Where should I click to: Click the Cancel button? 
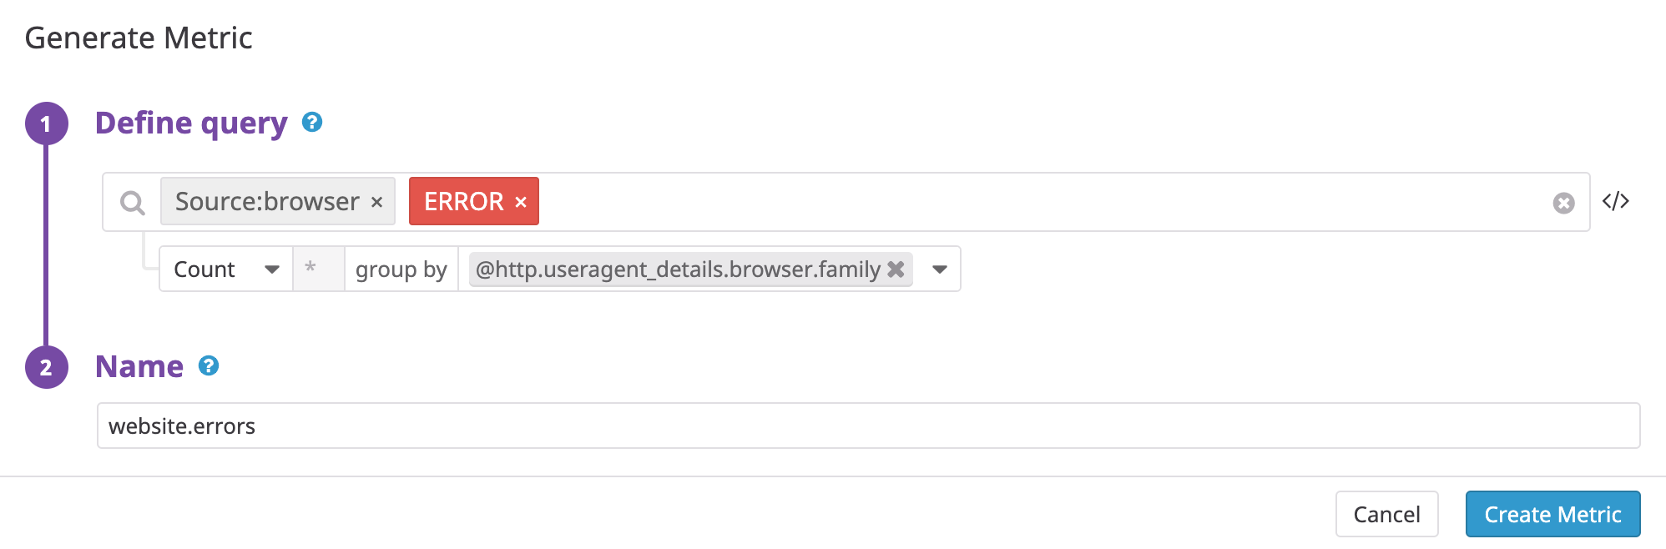[1387, 514]
